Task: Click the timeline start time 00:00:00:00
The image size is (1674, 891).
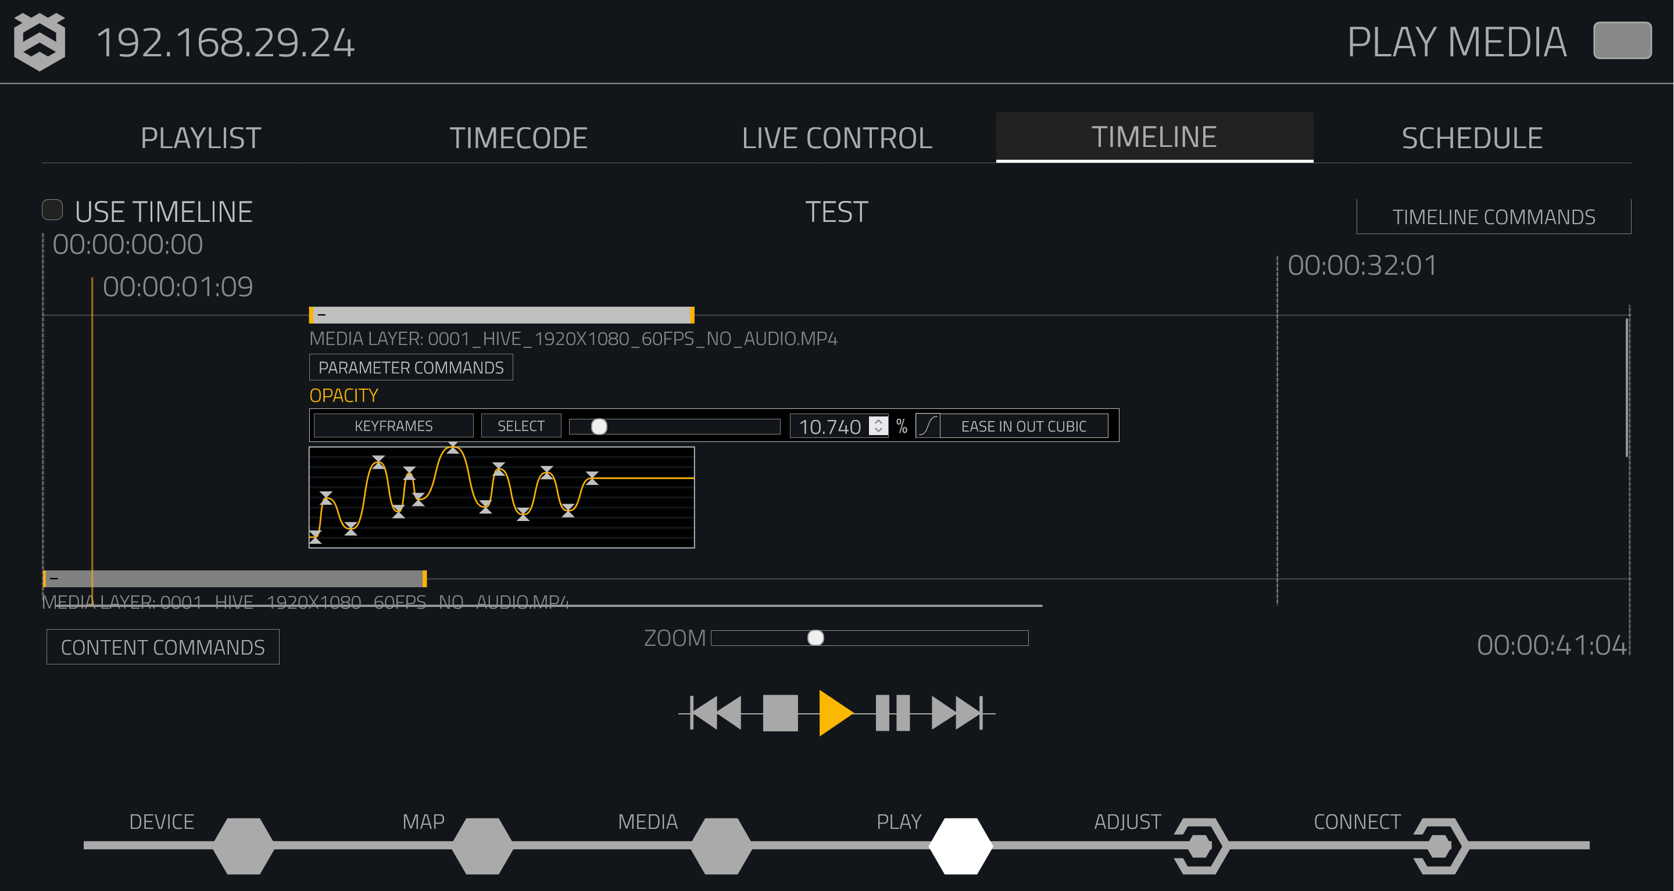Action: click(127, 244)
